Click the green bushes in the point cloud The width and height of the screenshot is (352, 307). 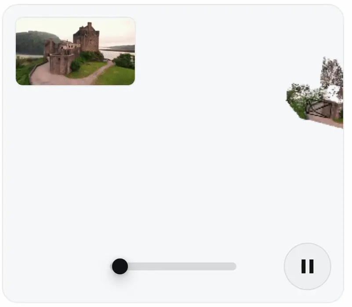pyautogui.click(x=298, y=100)
